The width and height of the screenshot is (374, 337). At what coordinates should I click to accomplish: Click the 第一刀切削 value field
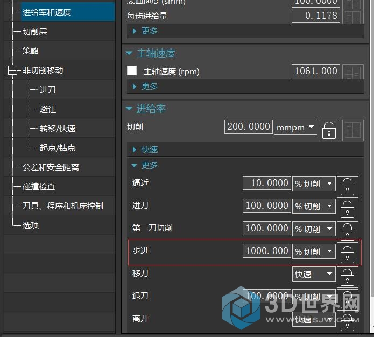coord(267,228)
